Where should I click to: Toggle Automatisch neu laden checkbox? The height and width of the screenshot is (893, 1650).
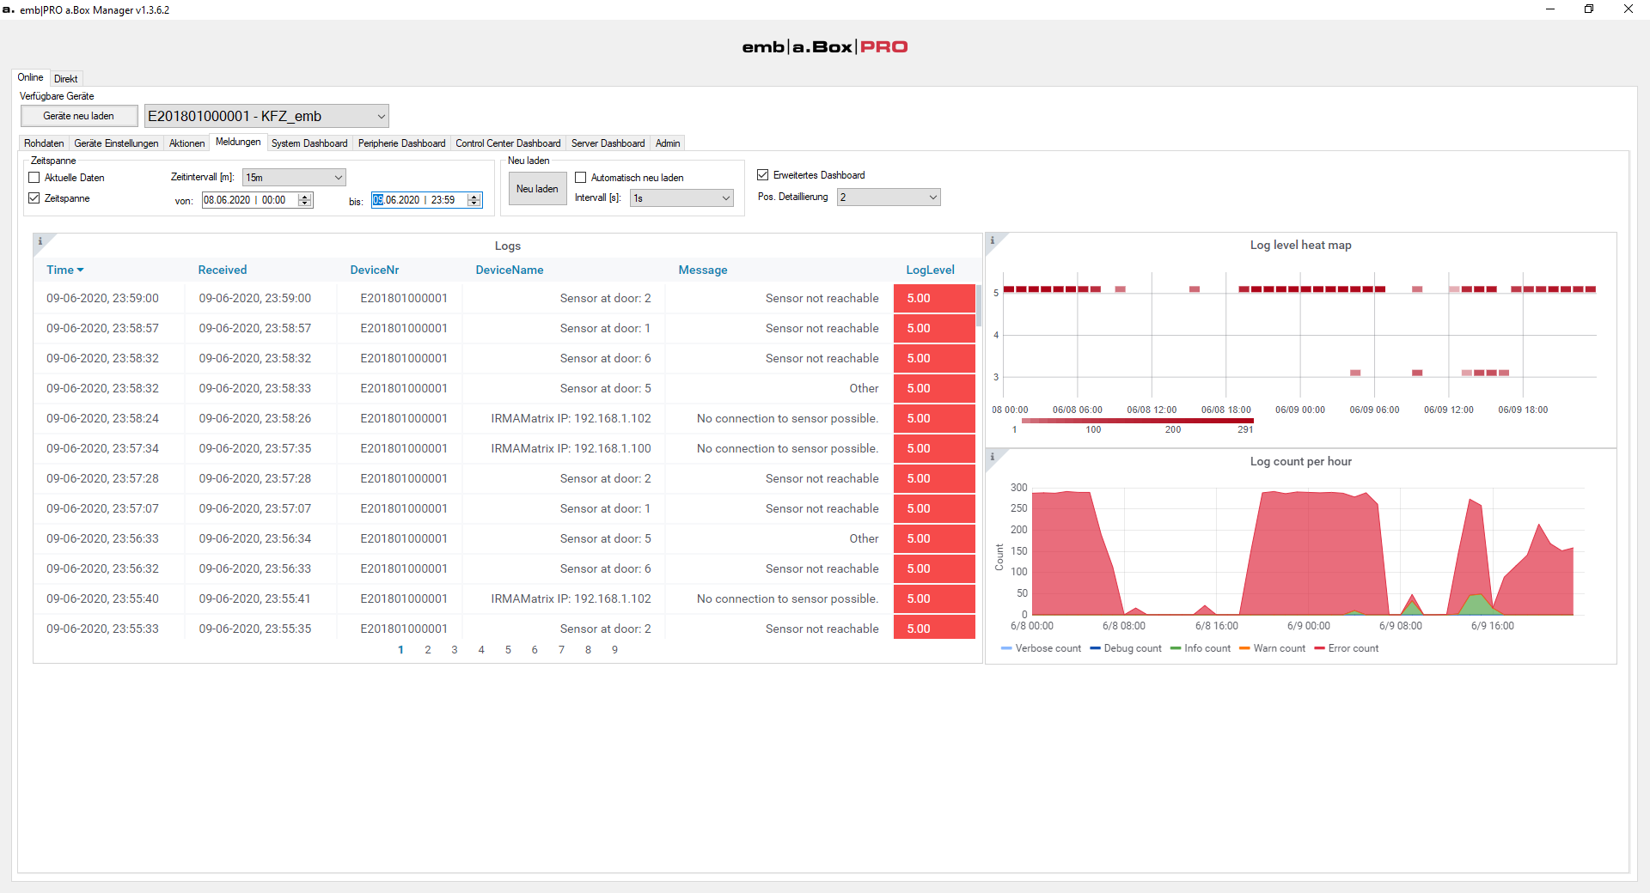click(581, 178)
